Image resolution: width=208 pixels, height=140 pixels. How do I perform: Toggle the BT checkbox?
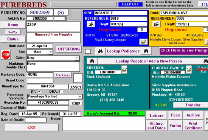[x=39, y=92]
